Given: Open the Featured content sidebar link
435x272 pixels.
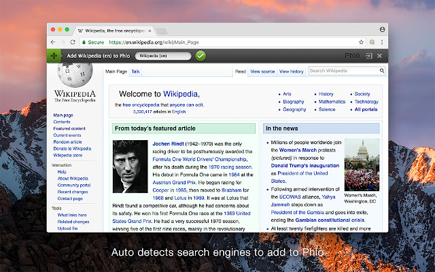Looking at the screenshot, I should tap(69, 129).
